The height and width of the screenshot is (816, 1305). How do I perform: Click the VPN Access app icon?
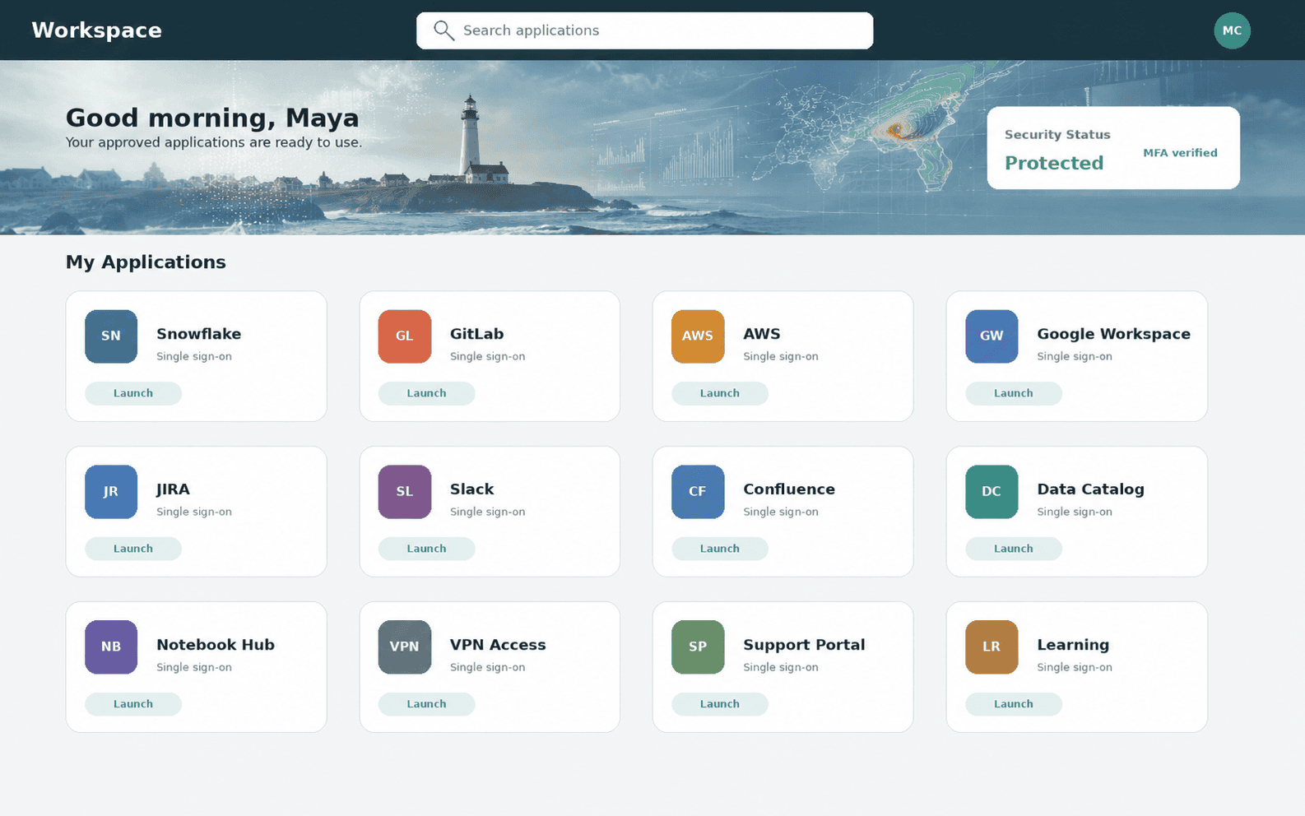[x=405, y=647]
